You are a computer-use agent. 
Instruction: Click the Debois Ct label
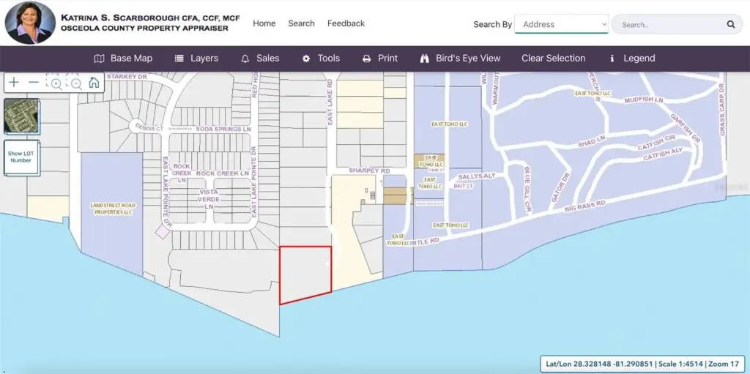pyautogui.click(x=151, y=129)
